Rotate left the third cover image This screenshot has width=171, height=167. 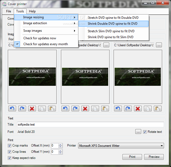click(x=118, y=108)
